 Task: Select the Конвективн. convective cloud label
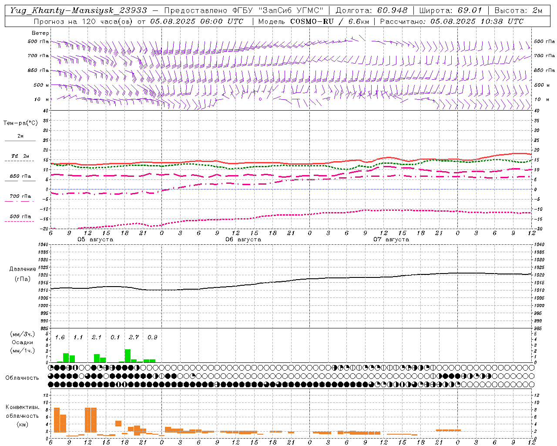pos(22,407)
